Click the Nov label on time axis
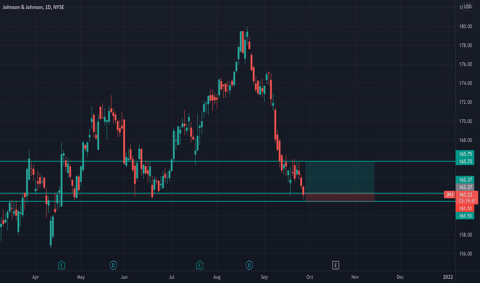The width and height of the screenshot is (480, 283). (355, 277)
